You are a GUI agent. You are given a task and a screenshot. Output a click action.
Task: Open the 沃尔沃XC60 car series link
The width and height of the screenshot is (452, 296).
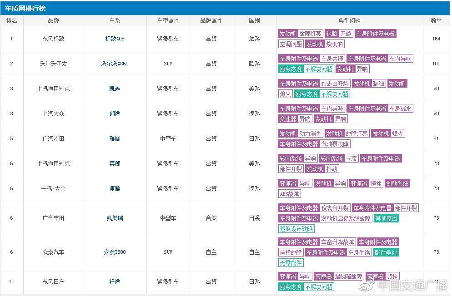coord(115,64)
